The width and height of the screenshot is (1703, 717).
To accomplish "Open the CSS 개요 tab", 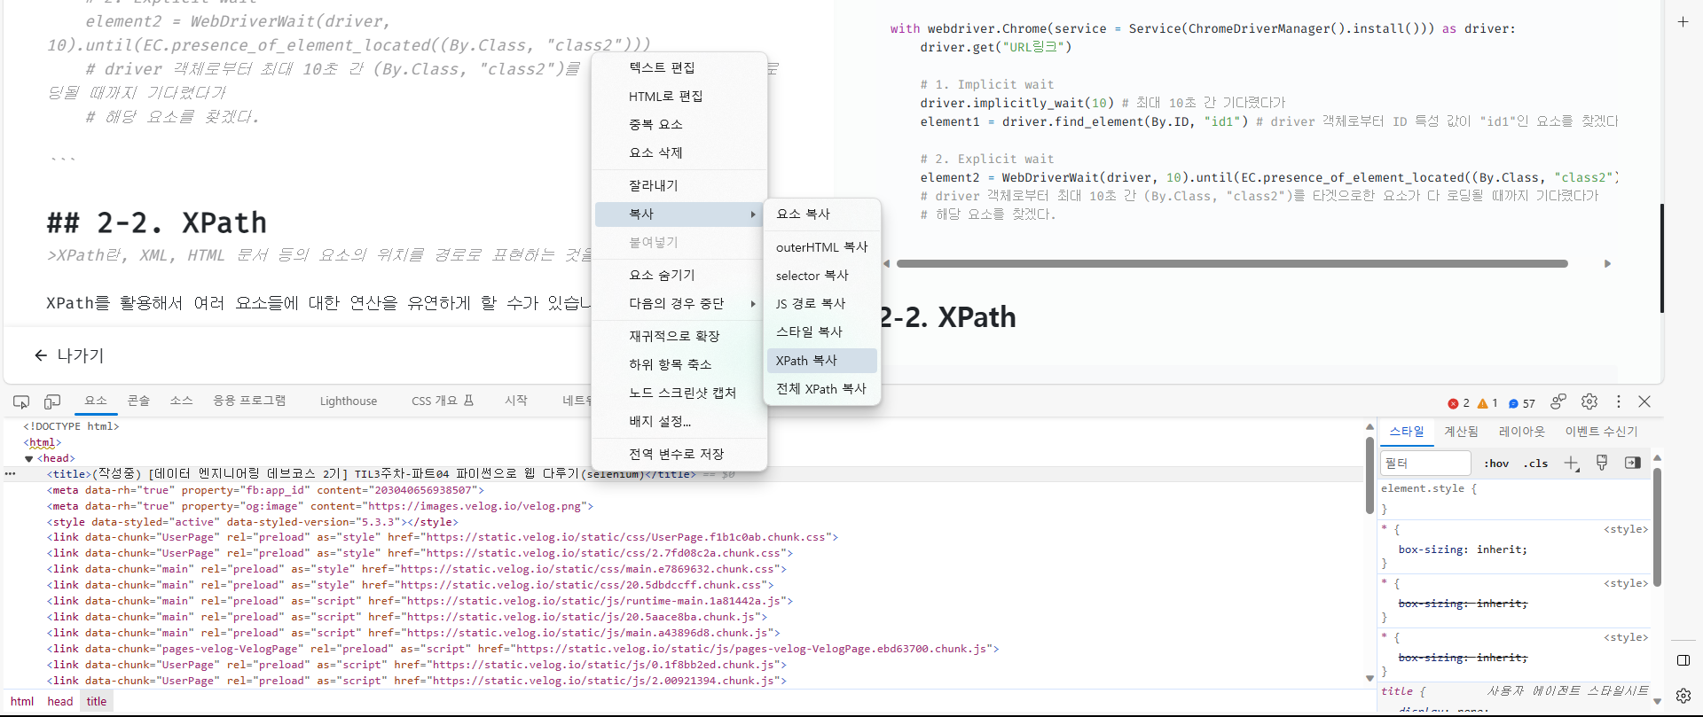I will [442, 401].
